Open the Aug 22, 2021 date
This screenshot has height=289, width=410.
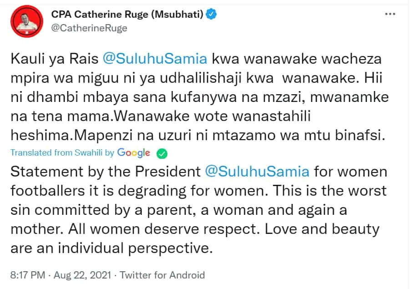pyautogui.click(x=82, y=275)
